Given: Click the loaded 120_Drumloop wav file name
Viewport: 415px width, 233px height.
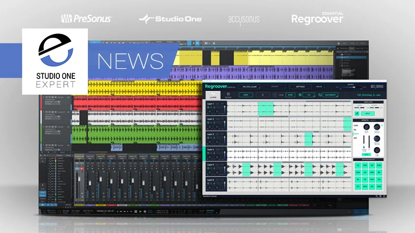Looking at the screenshot, I should (369, 95).
